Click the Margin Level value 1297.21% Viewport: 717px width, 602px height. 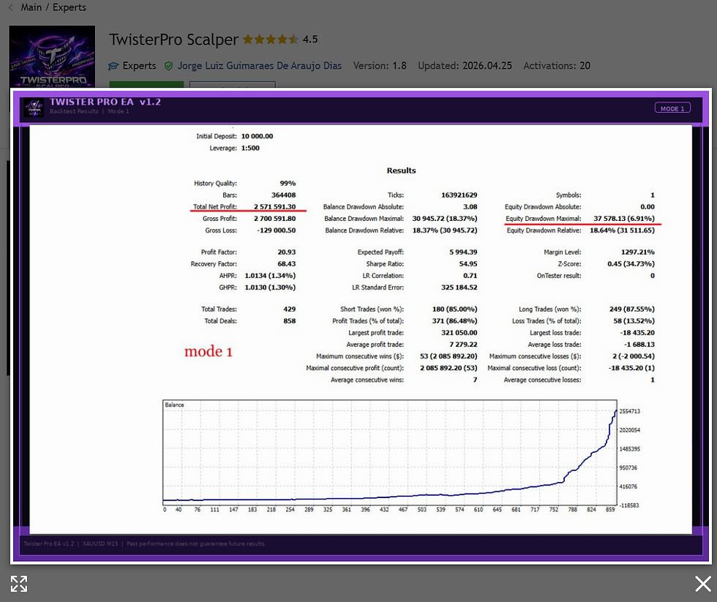point(638,252)
